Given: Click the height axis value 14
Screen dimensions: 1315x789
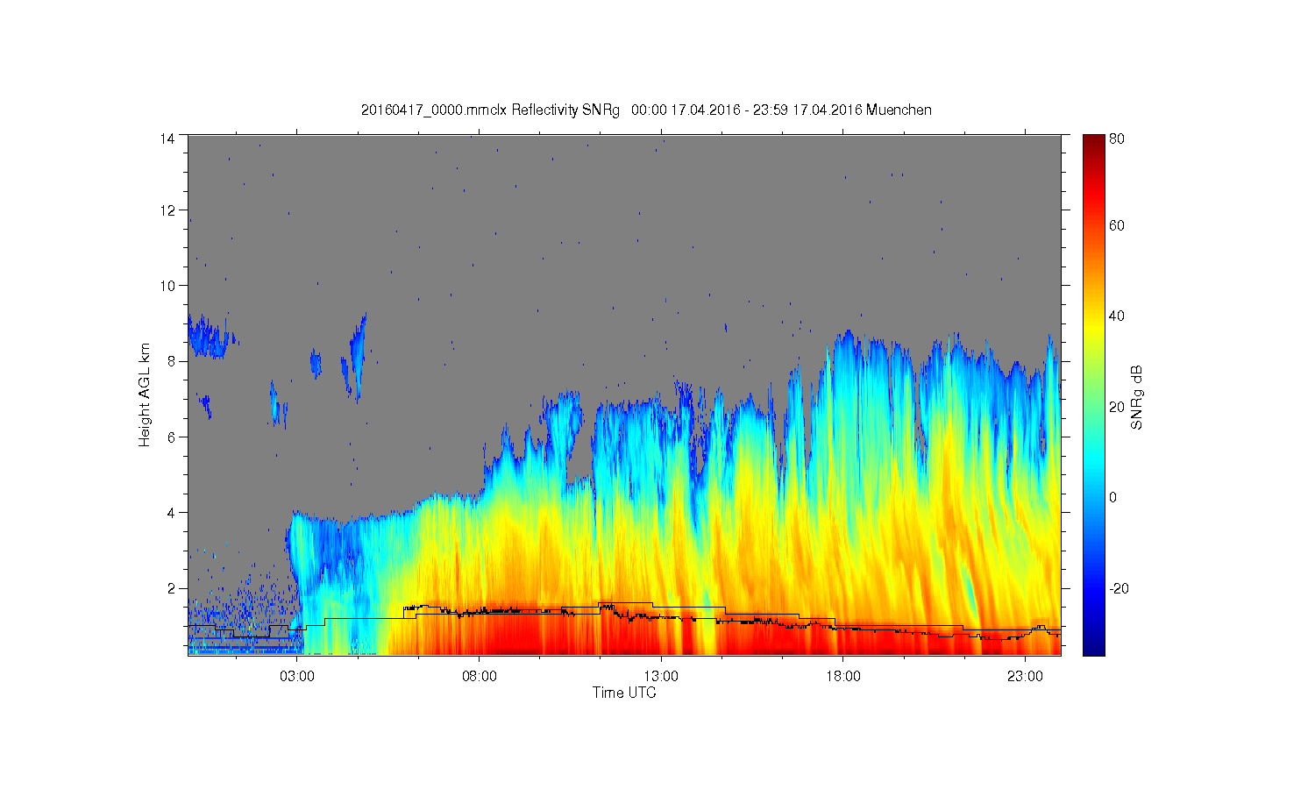Looking at the screenshot, I should click(x=167, y=139).
